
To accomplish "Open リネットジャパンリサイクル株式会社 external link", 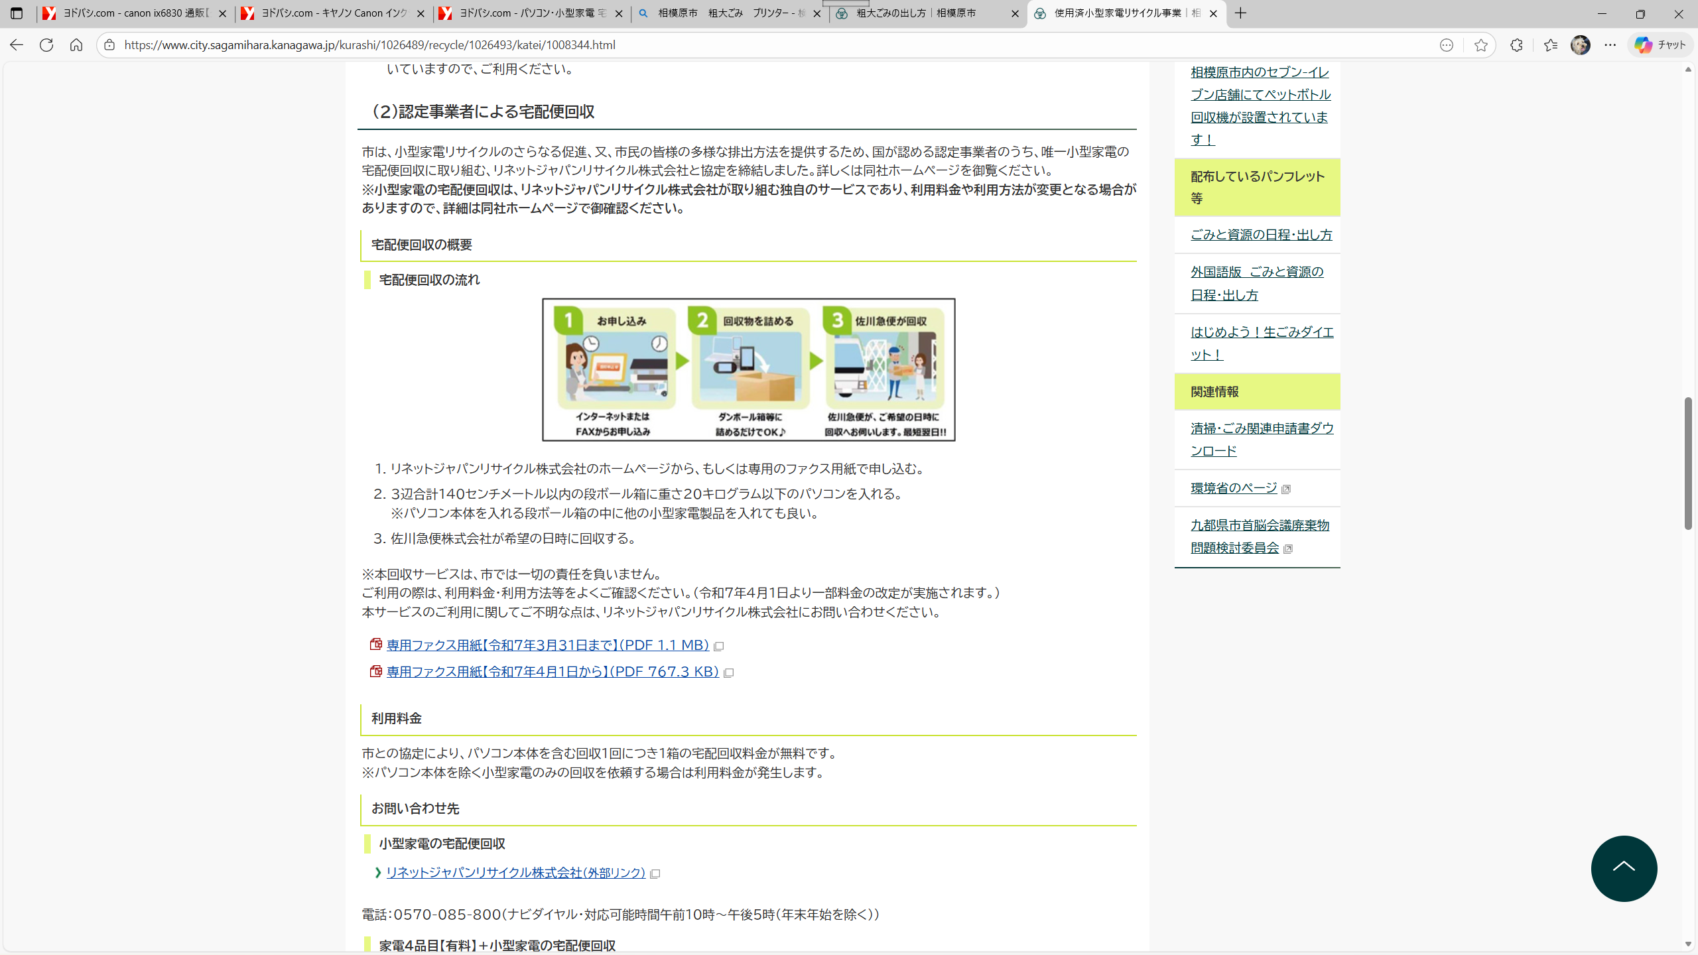I will point(515,873).
